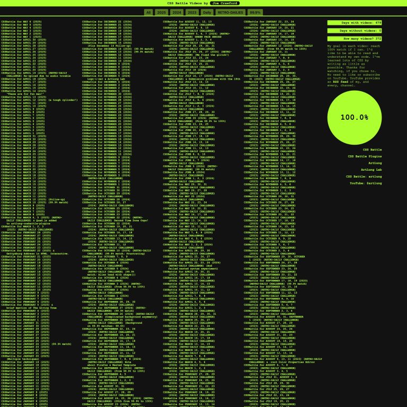The image size is (407, 407).
Task: Open CSSBattle for NOVEMBER 30 (2024) video
Action: coord(107,94)
